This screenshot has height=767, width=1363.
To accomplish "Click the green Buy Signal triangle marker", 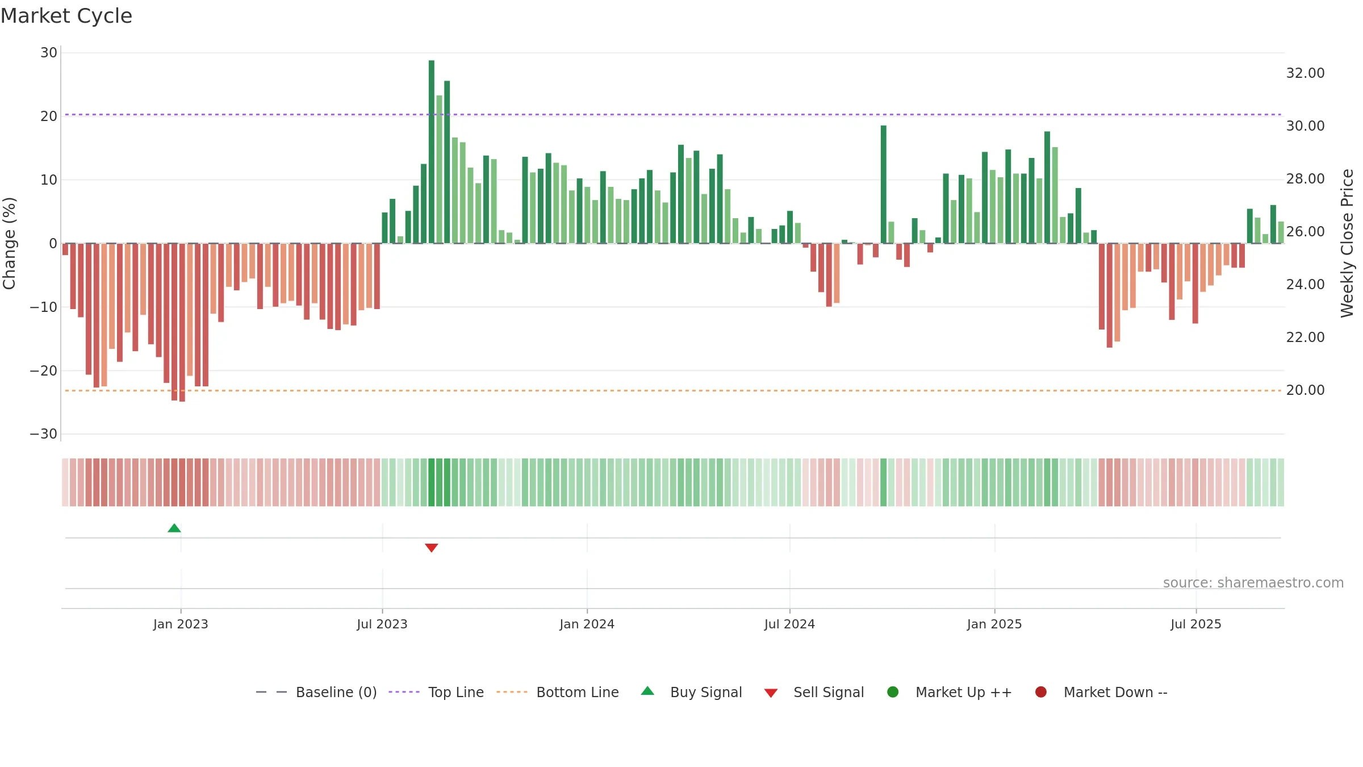I will pyautogui.click(x=174, y=528).
